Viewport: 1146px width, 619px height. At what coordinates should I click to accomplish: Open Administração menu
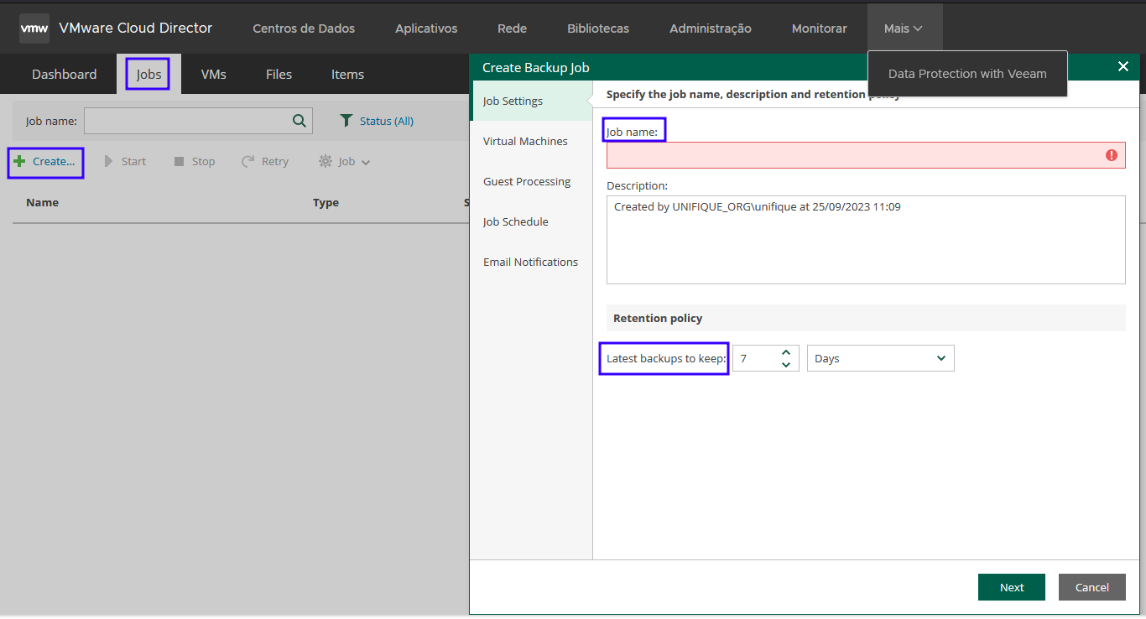point(711,29)
